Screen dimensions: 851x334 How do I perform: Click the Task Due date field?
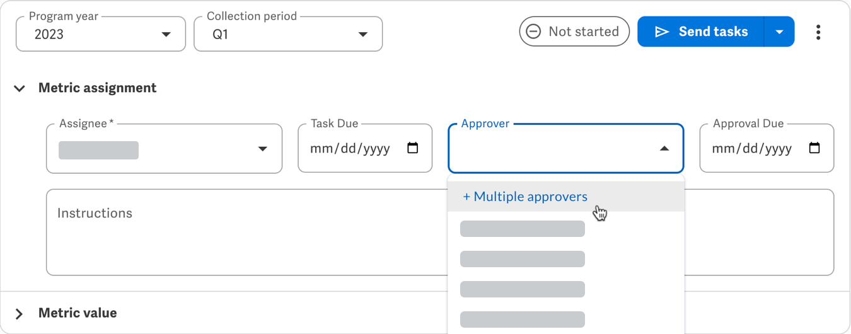365,149
